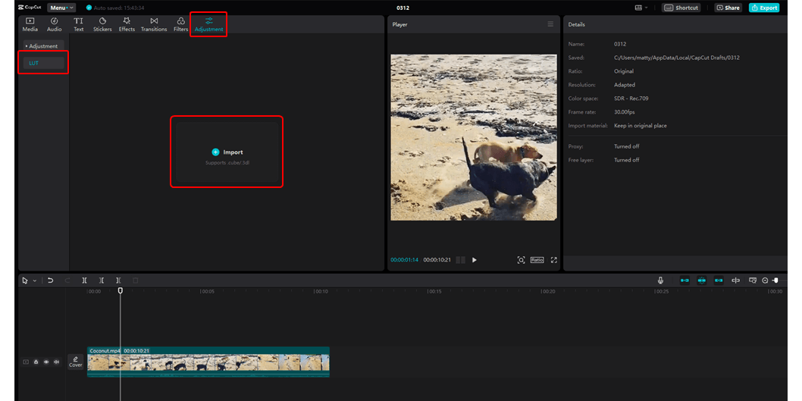
Task: Mute the video track audio
Action: coord(56,362)
